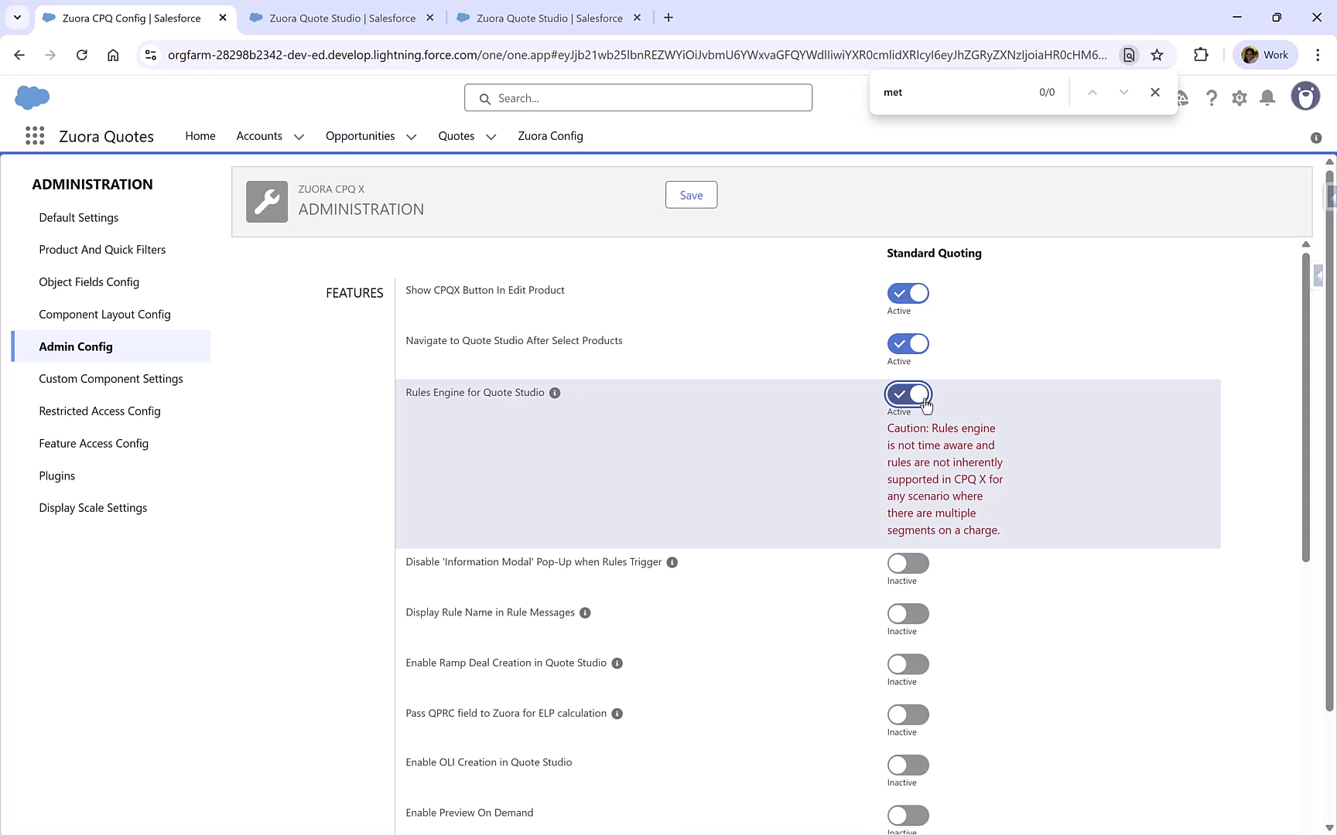The width and height of the screenshot is (1337, 835).
Task: Open the Opportunities dropdown
Action: tap(410, 136)
